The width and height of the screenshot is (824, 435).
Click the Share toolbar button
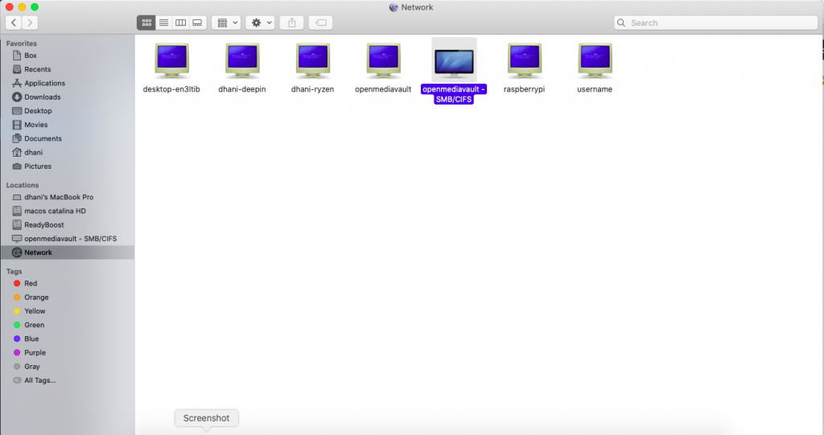(x=291, y=23)
